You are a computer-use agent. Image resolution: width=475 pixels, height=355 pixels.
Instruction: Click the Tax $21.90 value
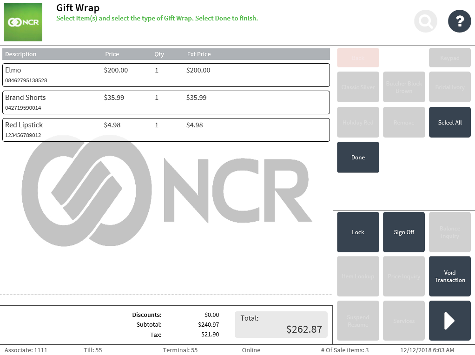(210, 335)
